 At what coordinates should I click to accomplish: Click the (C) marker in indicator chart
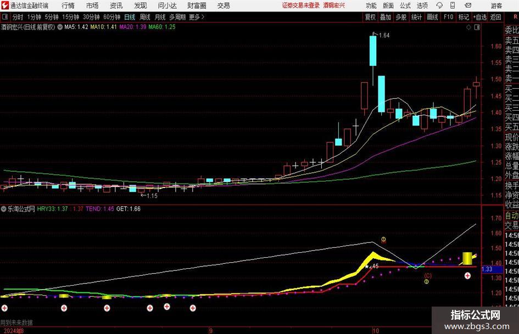click(x=428, y=275)
